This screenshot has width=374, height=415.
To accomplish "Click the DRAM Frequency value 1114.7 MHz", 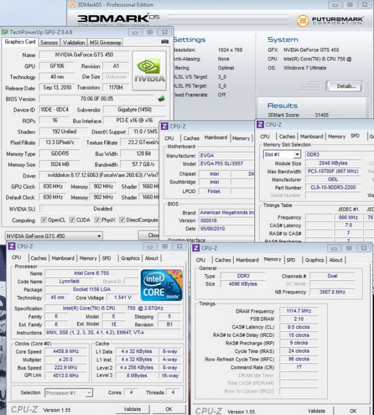I will tap(299, 311).
